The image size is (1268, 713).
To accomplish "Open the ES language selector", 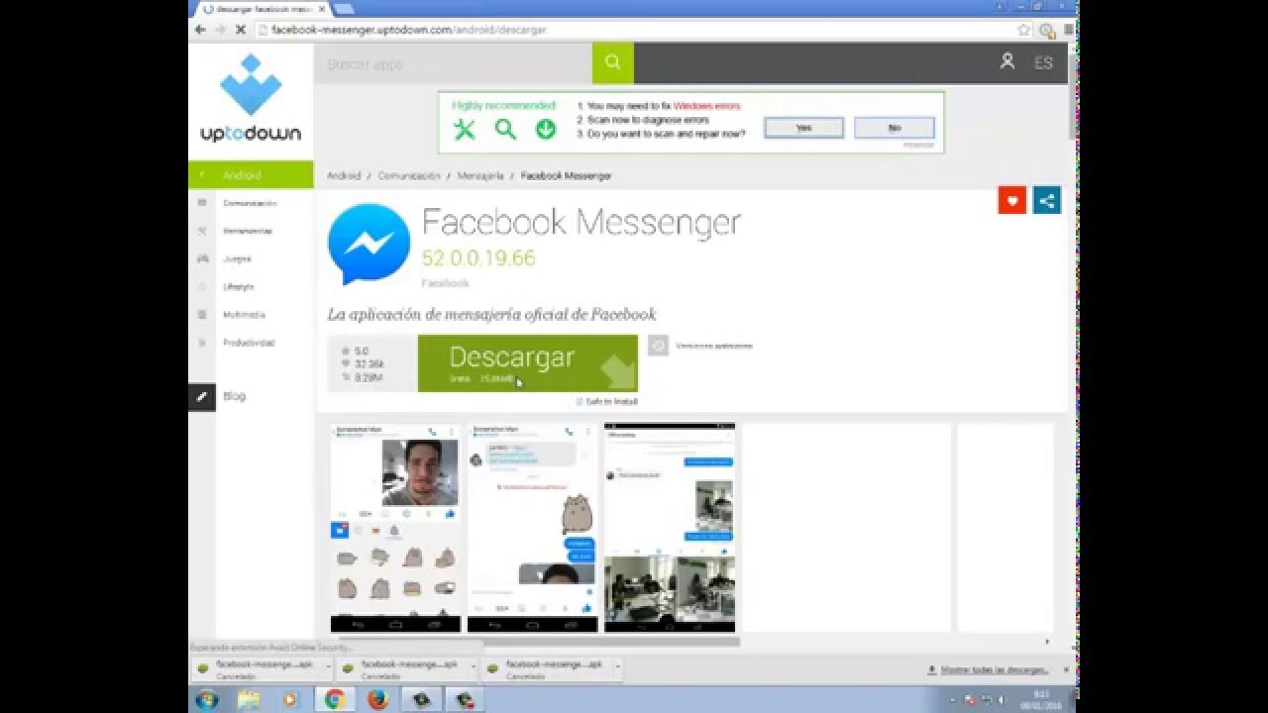I will coord(1043,62).
